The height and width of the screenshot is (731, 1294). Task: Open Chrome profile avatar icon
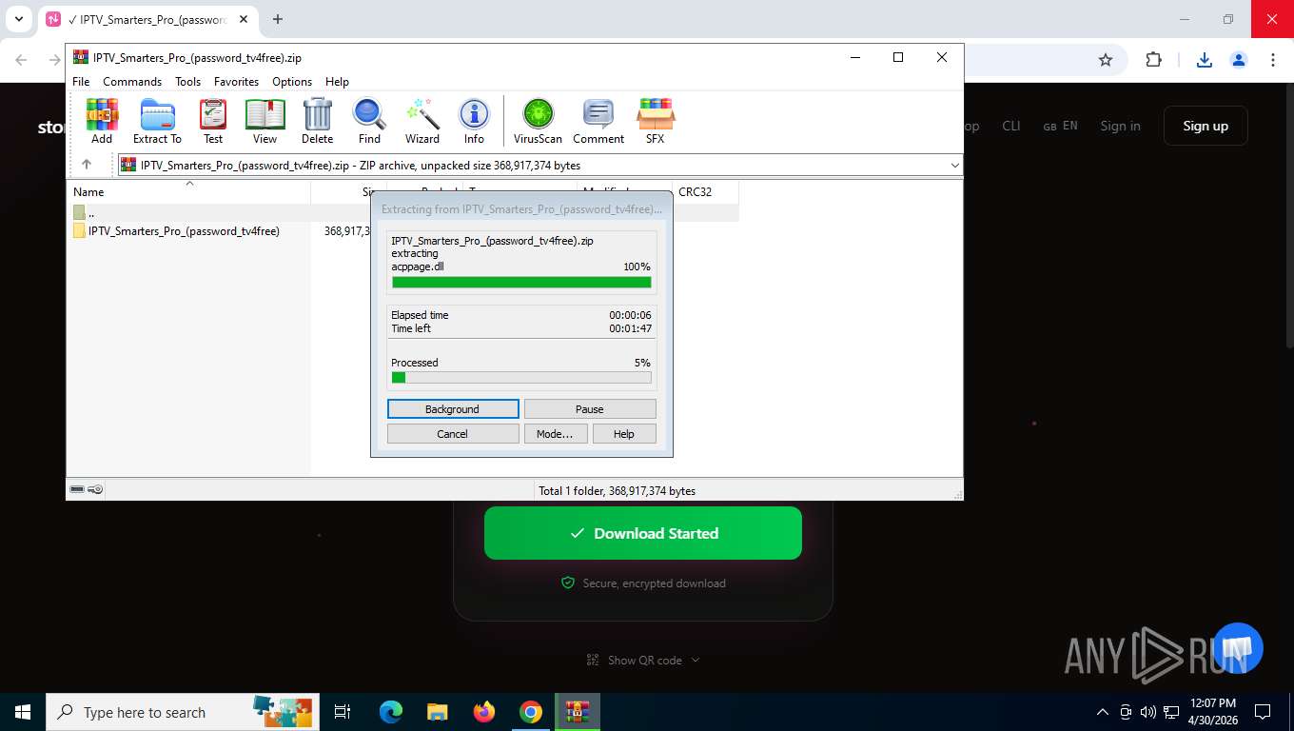click(1239, 60)
